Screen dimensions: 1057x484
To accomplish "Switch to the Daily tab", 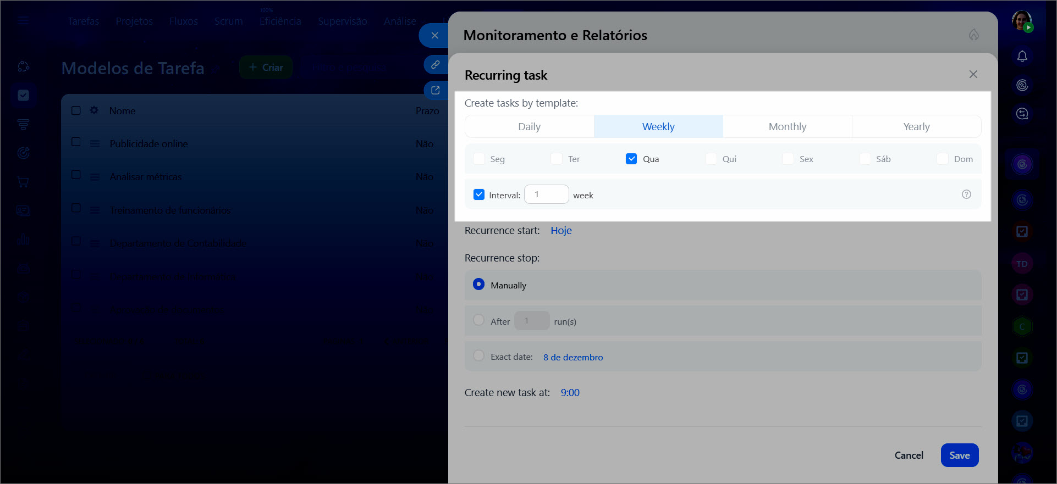I will tap(529, 127).
